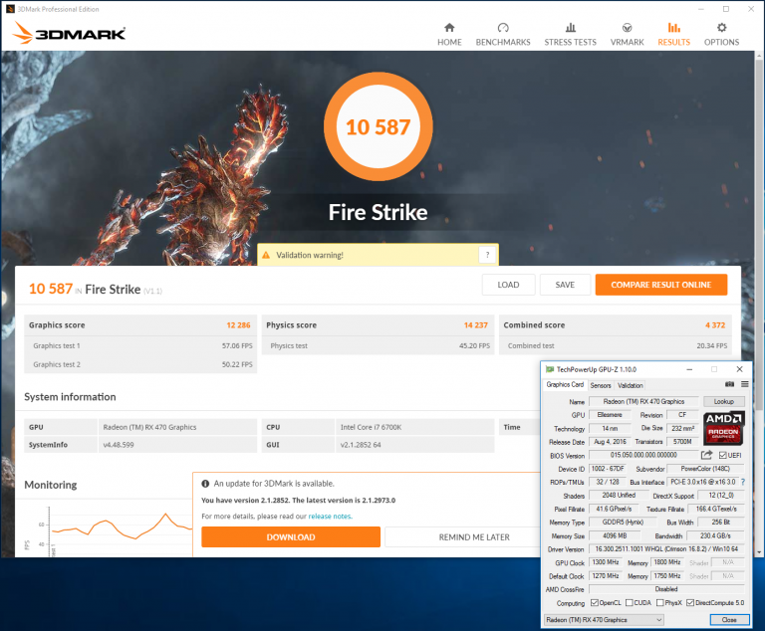Open the Stress Tests chart icon

571,27
